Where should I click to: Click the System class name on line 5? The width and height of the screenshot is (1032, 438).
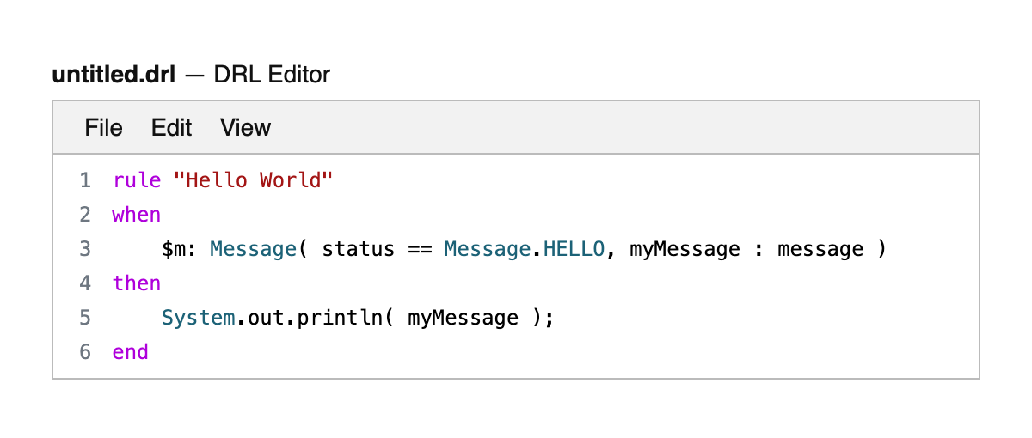point(199,318)
